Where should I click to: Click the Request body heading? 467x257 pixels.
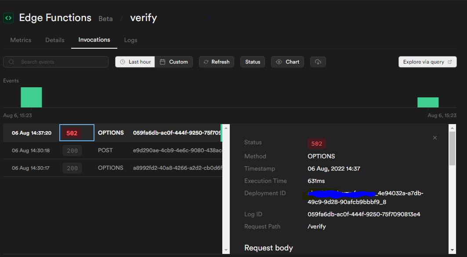(268, 248)
